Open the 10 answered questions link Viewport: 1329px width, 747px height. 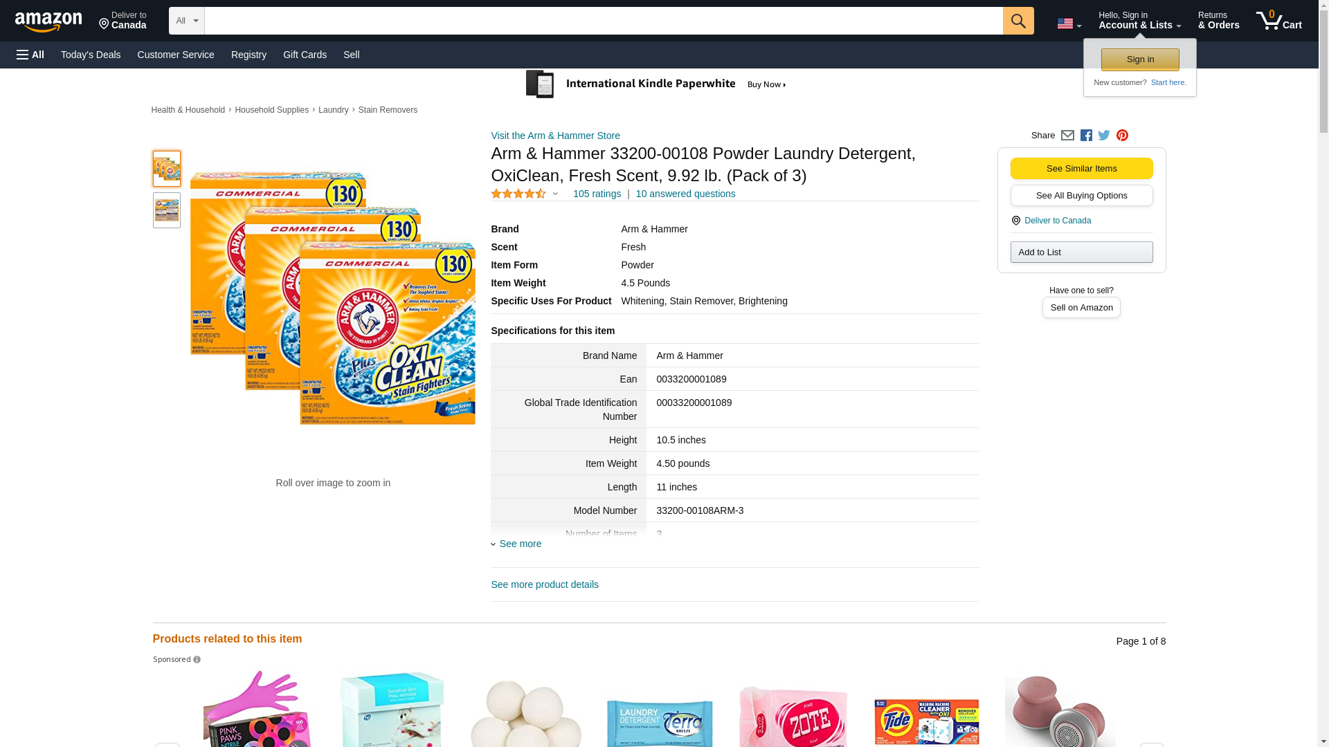pos(685,194)
